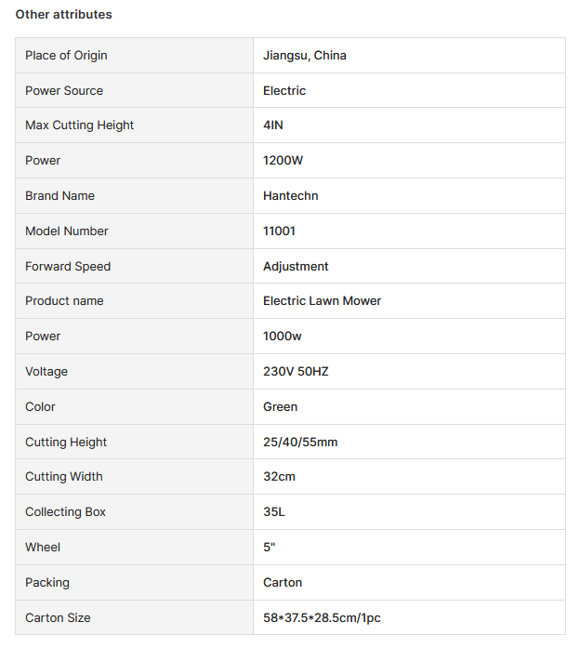Click the "4IN" value cell
The width and height of the screenshot is (580, 648).
(273, 126)
